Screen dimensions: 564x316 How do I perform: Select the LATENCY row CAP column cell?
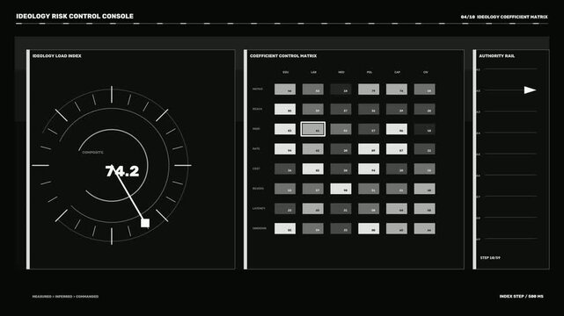pyautogui.click(x=396, y=209)
